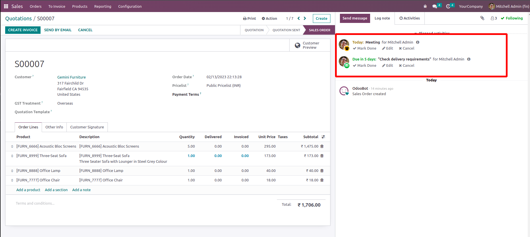The image size is (530, 237).
Task: Expand the Reporting menu
Action: click(103, 6)
